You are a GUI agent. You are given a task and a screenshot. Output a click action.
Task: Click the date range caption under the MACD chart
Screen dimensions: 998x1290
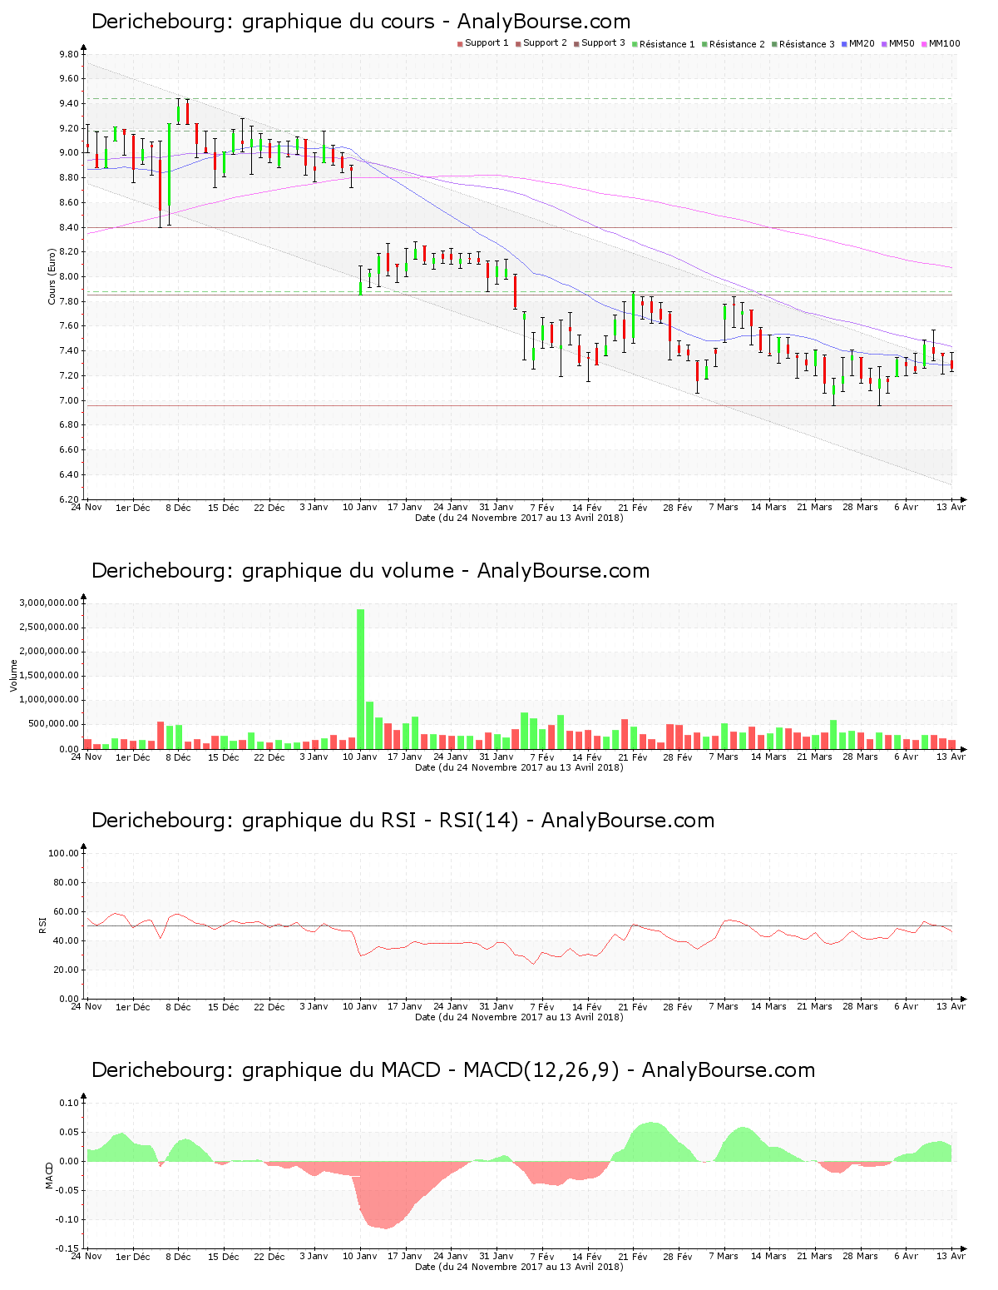point(519,1267)
